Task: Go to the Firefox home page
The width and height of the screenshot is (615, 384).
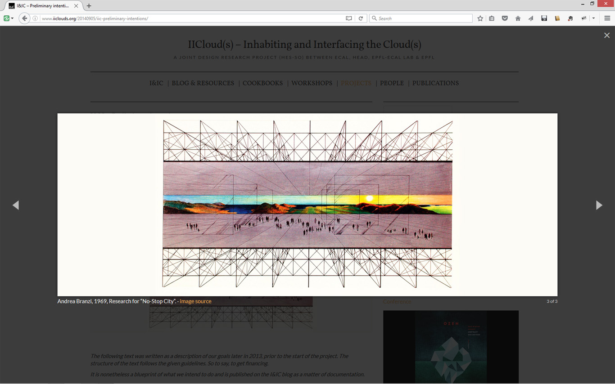Action: click(518, 18)
